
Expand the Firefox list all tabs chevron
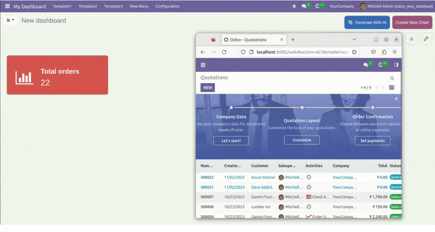pyautogui.click(x=354, y=40)
